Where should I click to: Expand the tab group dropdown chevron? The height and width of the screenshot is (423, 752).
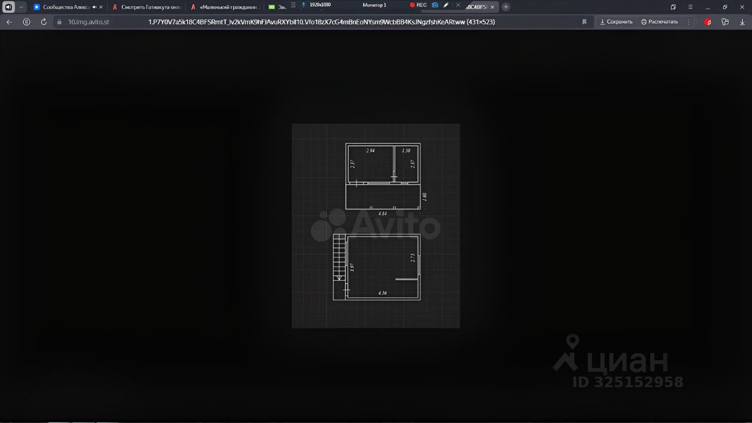pyautogui.click(x=22, y=7)
